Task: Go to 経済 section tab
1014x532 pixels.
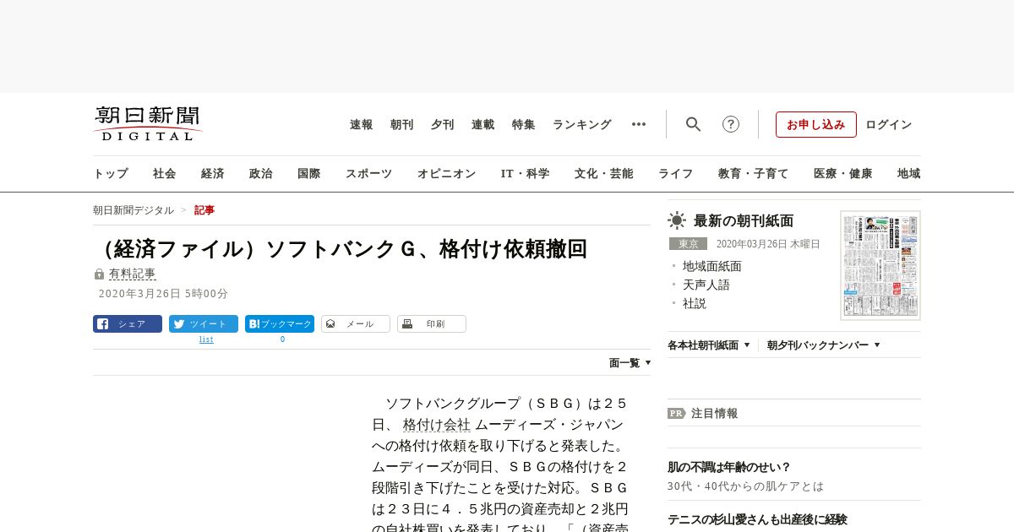Action: 213,173
